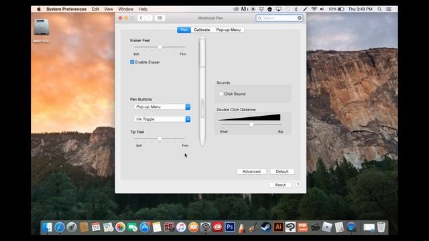Launch Adobe Illustrator from dock
This screenshot has width=429, height=241.
278,227
